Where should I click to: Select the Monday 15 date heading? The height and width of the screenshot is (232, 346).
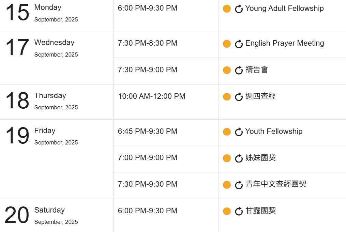point(42,13)
